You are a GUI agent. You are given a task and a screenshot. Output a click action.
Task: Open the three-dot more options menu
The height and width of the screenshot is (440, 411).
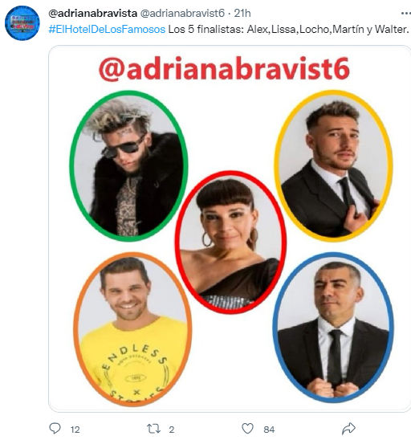point(405,13)
